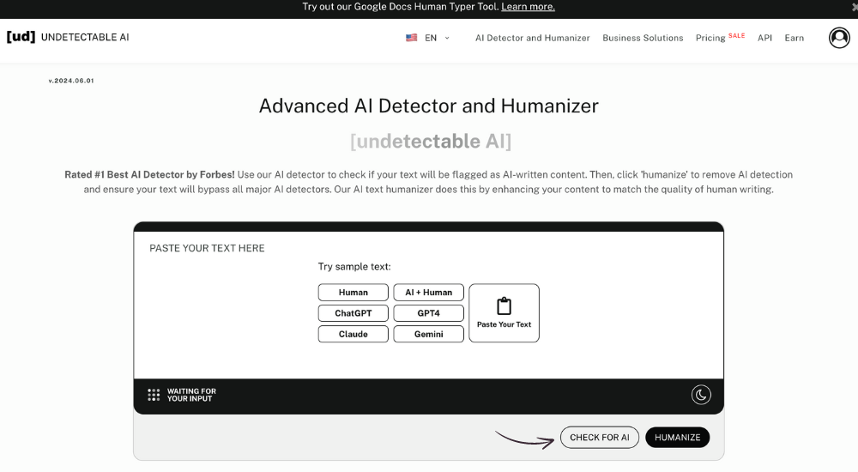Open the user account profile icon
Viewport: 858px width, 472px height.
839,38
